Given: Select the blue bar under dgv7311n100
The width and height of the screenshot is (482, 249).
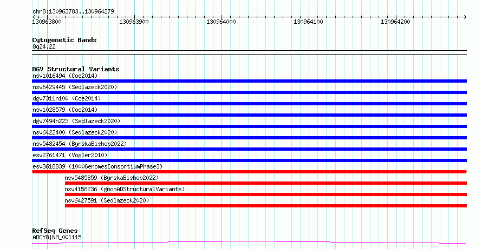Looking at the screenshot, I should (x=249, y=104).
